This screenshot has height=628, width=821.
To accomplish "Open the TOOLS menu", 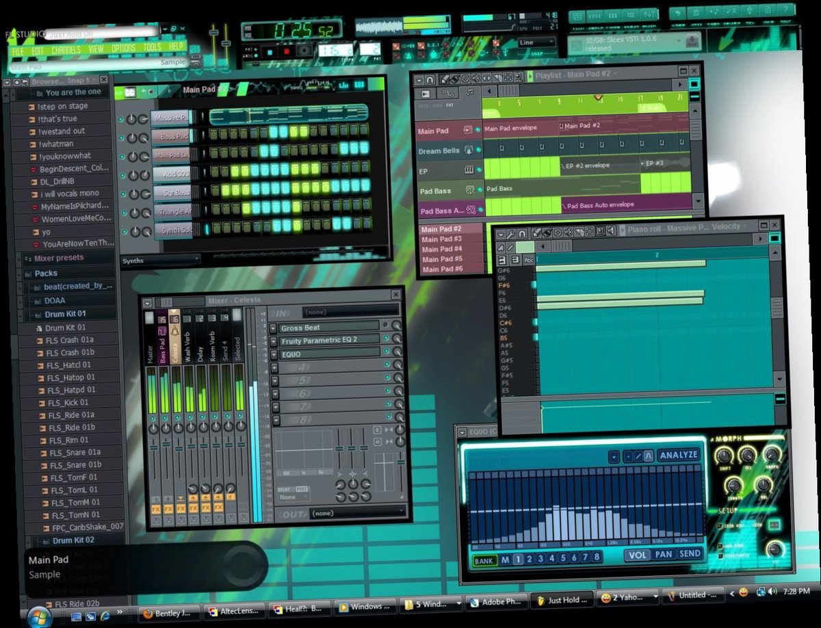I will [x=153, y=48].
